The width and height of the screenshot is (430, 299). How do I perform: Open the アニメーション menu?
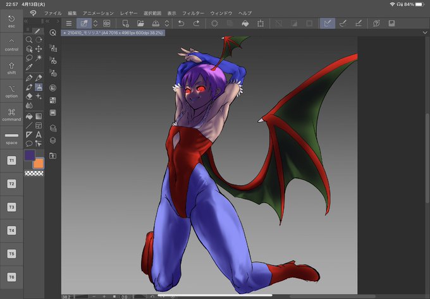click(98, 13)
